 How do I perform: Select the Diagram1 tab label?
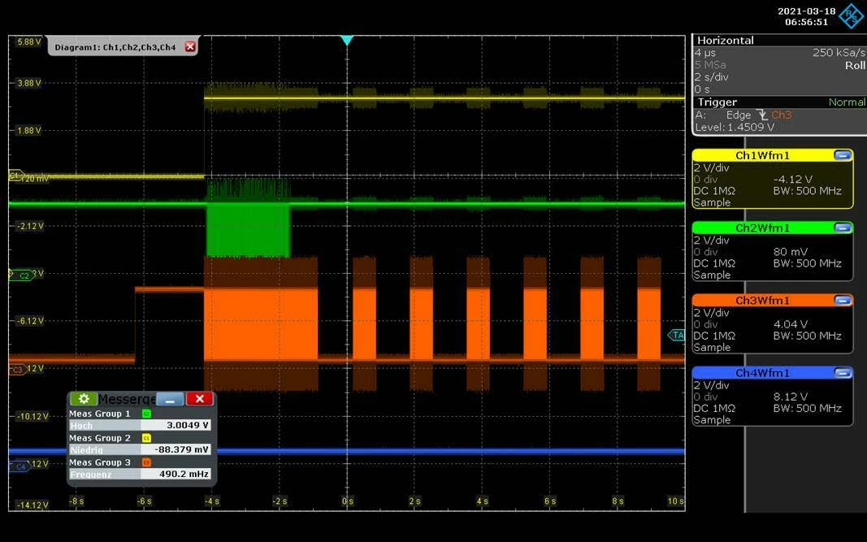115,48
